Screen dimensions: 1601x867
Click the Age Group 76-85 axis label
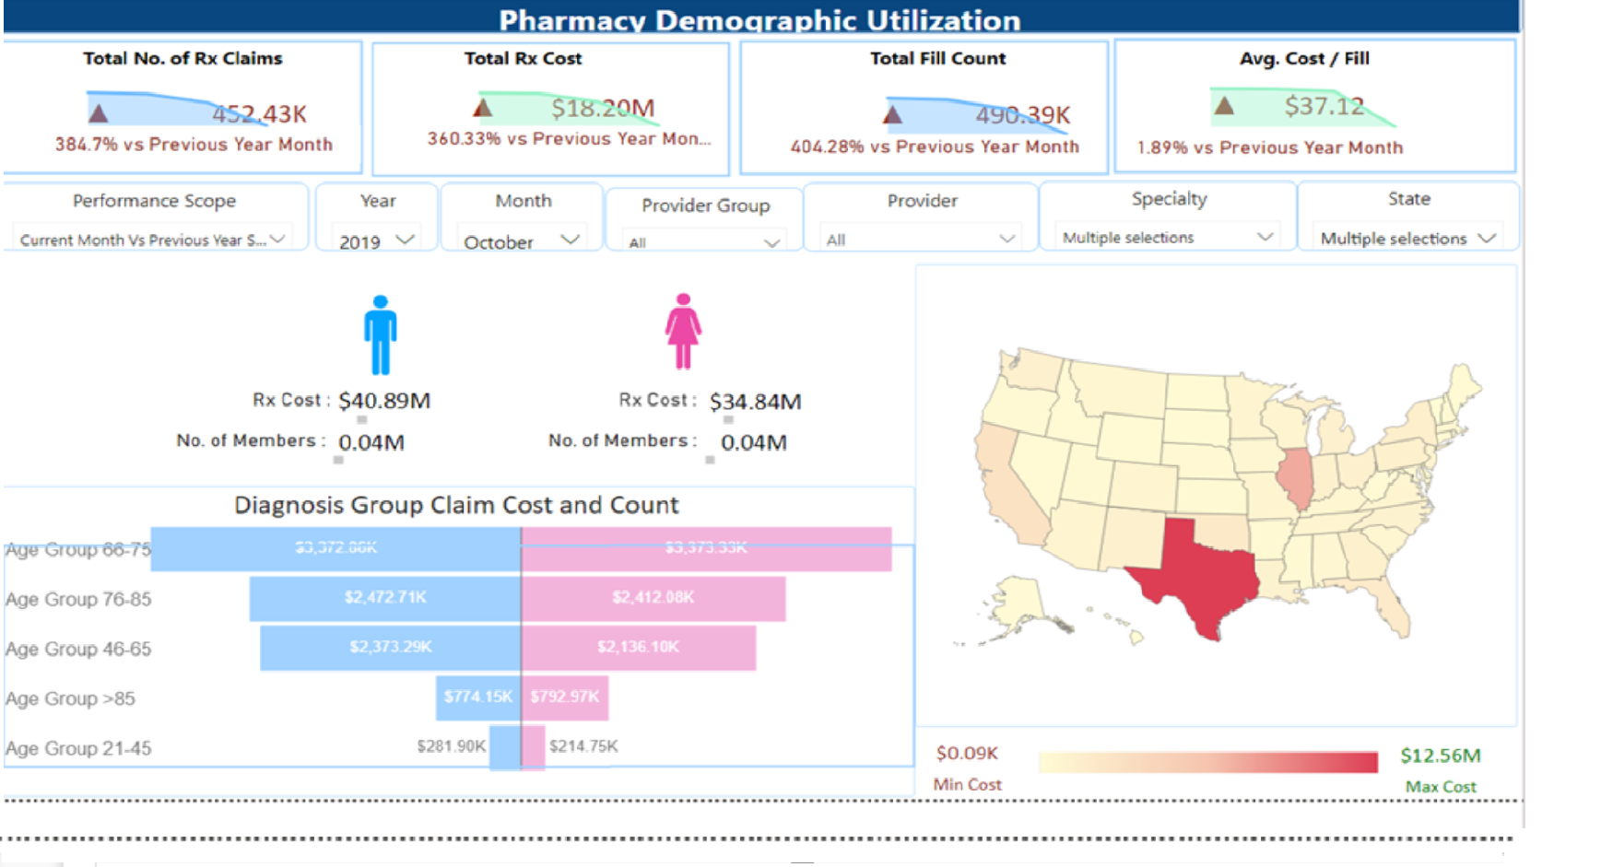point(78,599)
